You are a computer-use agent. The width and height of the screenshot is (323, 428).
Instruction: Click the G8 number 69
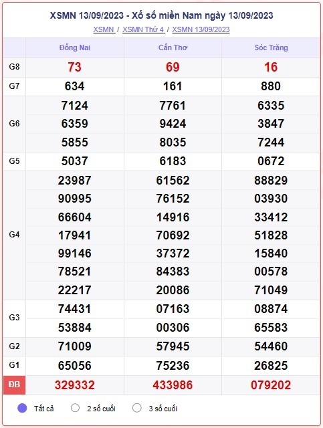point(173,67)
